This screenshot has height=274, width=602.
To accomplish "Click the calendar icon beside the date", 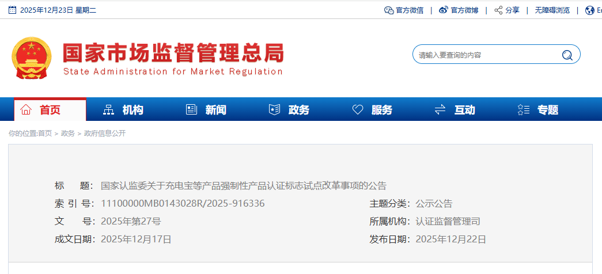I will 12,10.
